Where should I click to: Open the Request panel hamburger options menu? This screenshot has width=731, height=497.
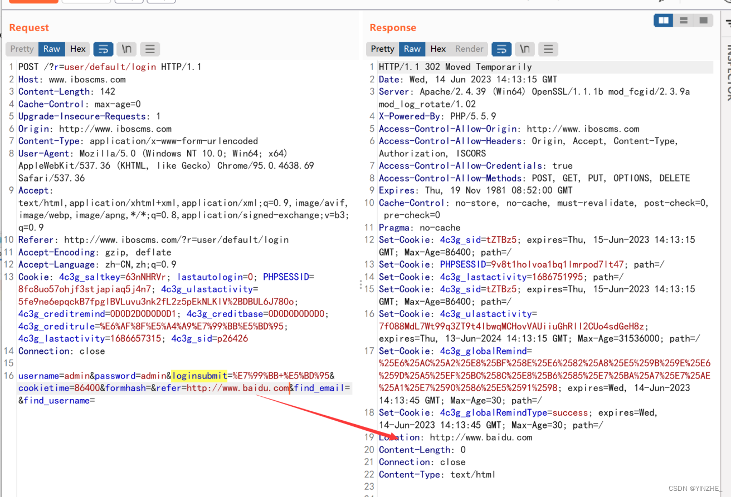coord(150,49)
